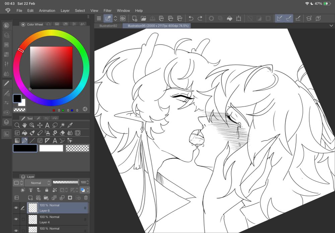Toggle Set as Reference Layer lighthouse icon
The image size is (335, 233).
tap(31, 190)
